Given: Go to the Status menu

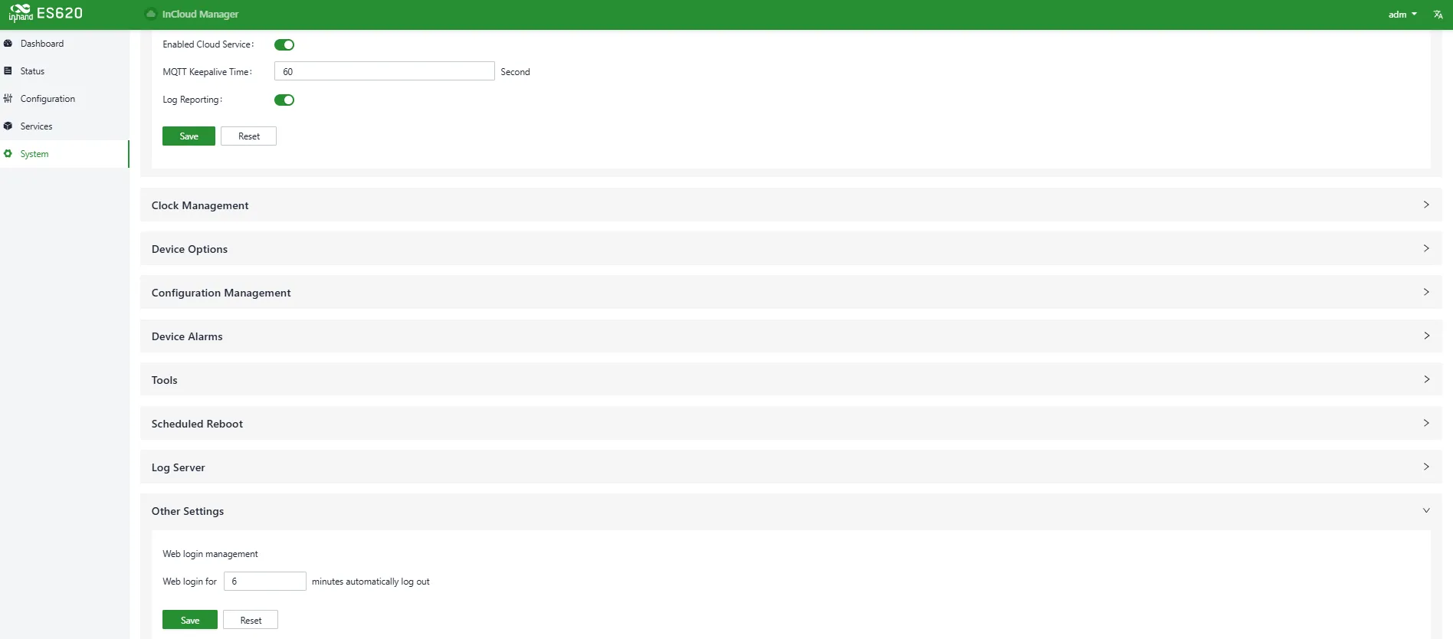Looking at the screenshot, I should click(64, 71).
